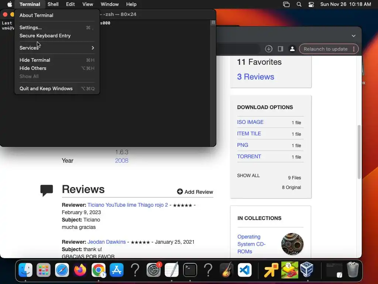
Task: Open the Window menu
Action: coord(110,4)
